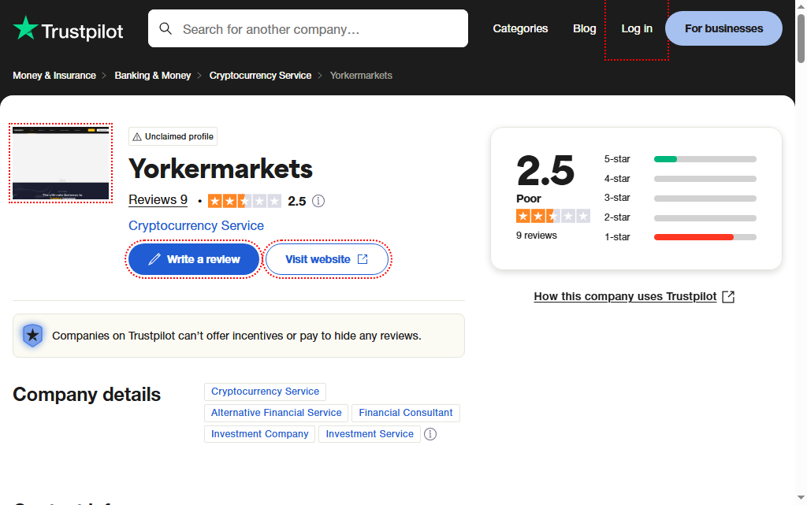Click the search magnifier icon
The width and height of the screenshot is (807, 505).
click(165, 28)
